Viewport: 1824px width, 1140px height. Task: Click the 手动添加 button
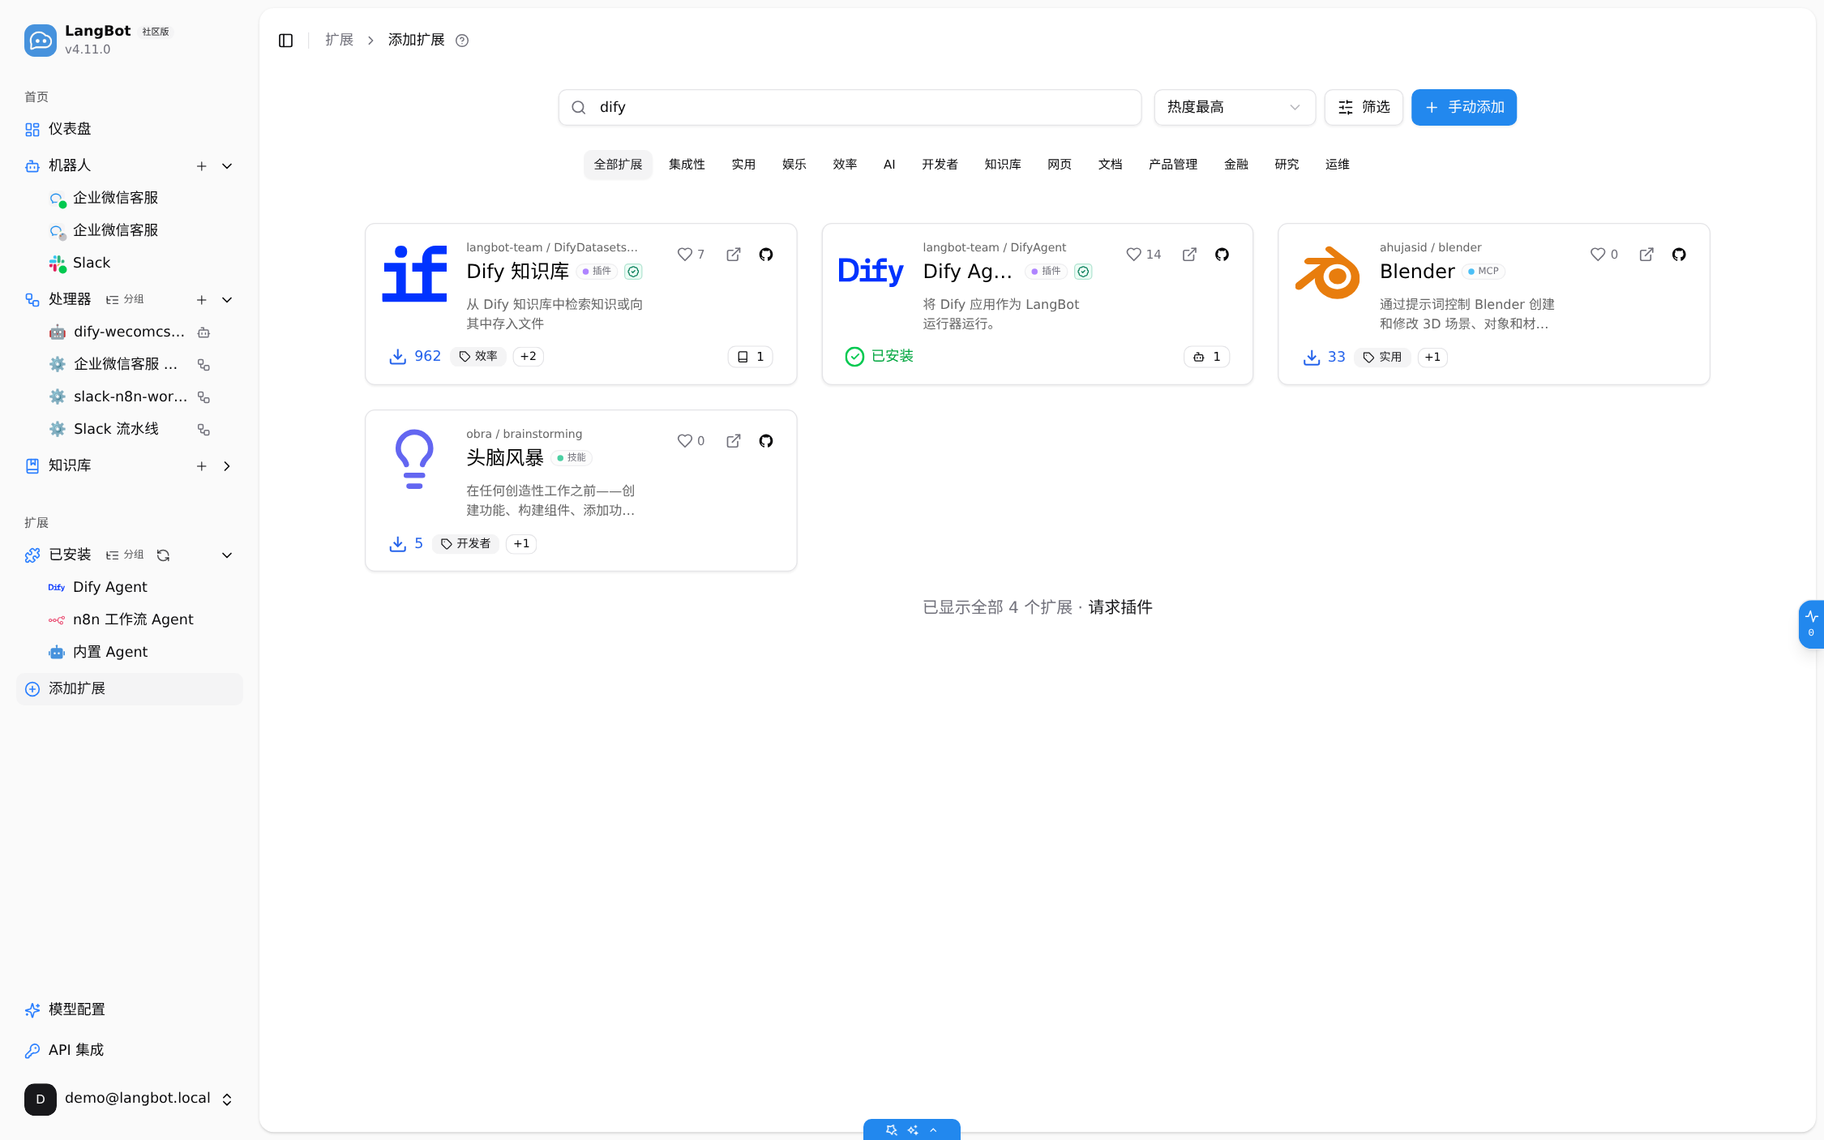click(x=1464, y=107)
